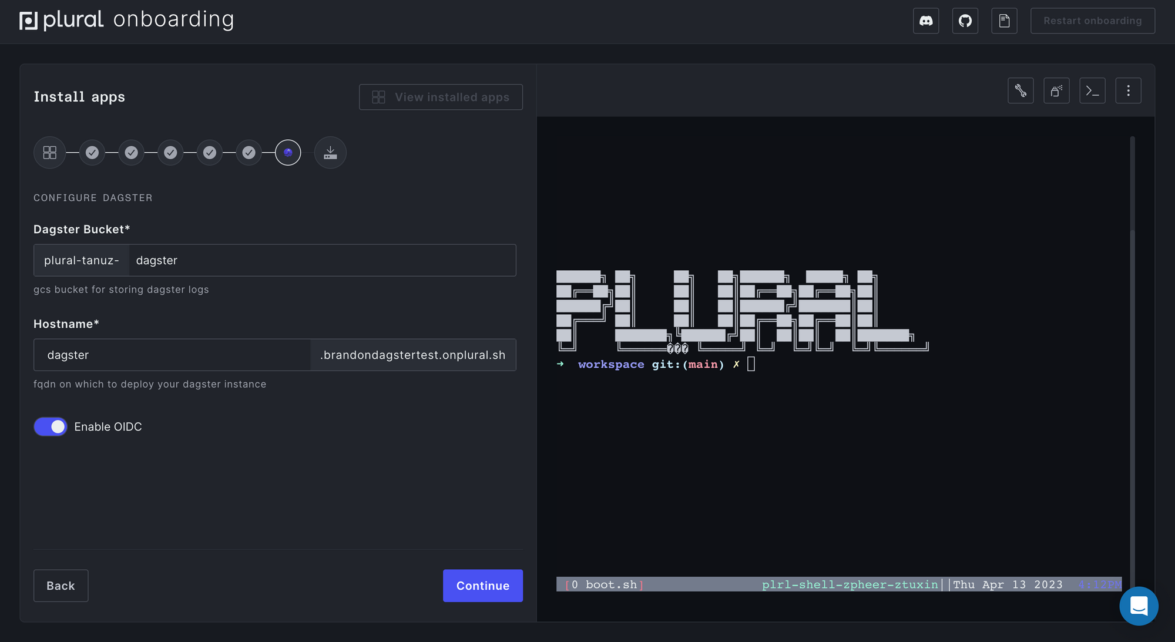Viewport: 1175px width, 642px height.
Task: Open the GitHub repository icon
Action: (x=965, y=21)
